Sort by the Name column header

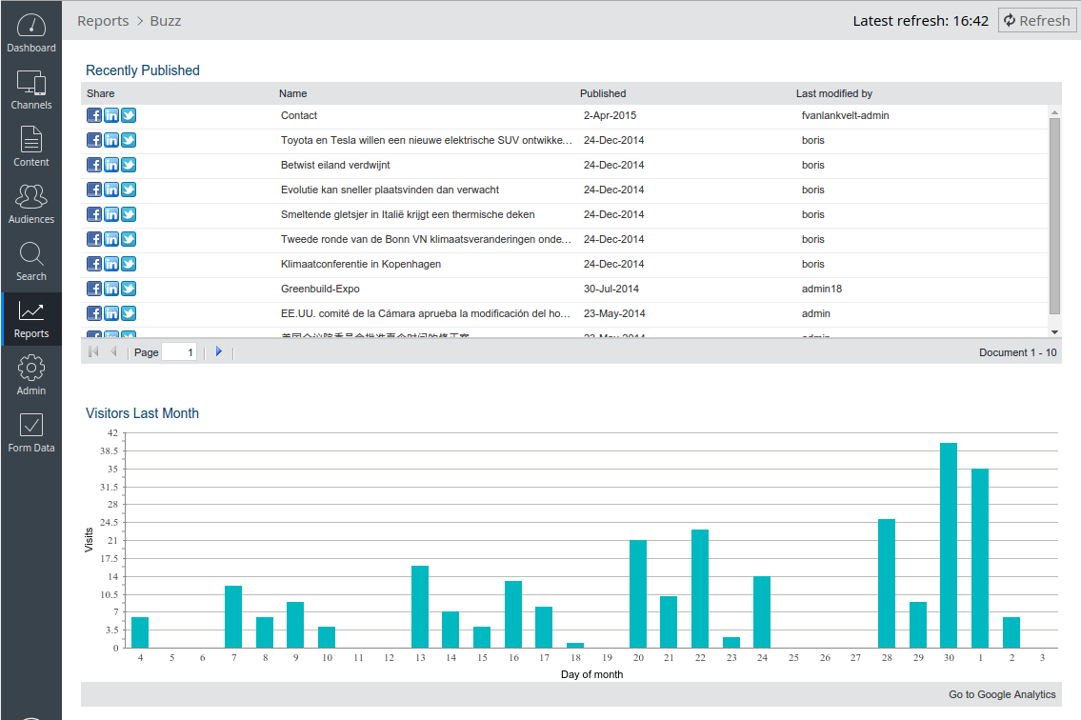pos(293,93)
